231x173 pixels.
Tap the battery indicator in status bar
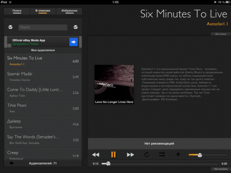[x=228, y=2]
